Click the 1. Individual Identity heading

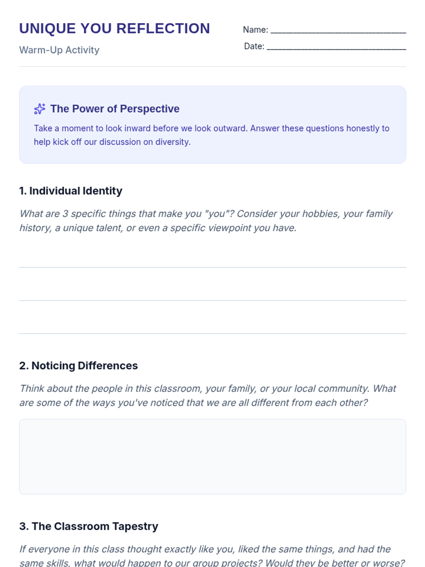point(71,191)
